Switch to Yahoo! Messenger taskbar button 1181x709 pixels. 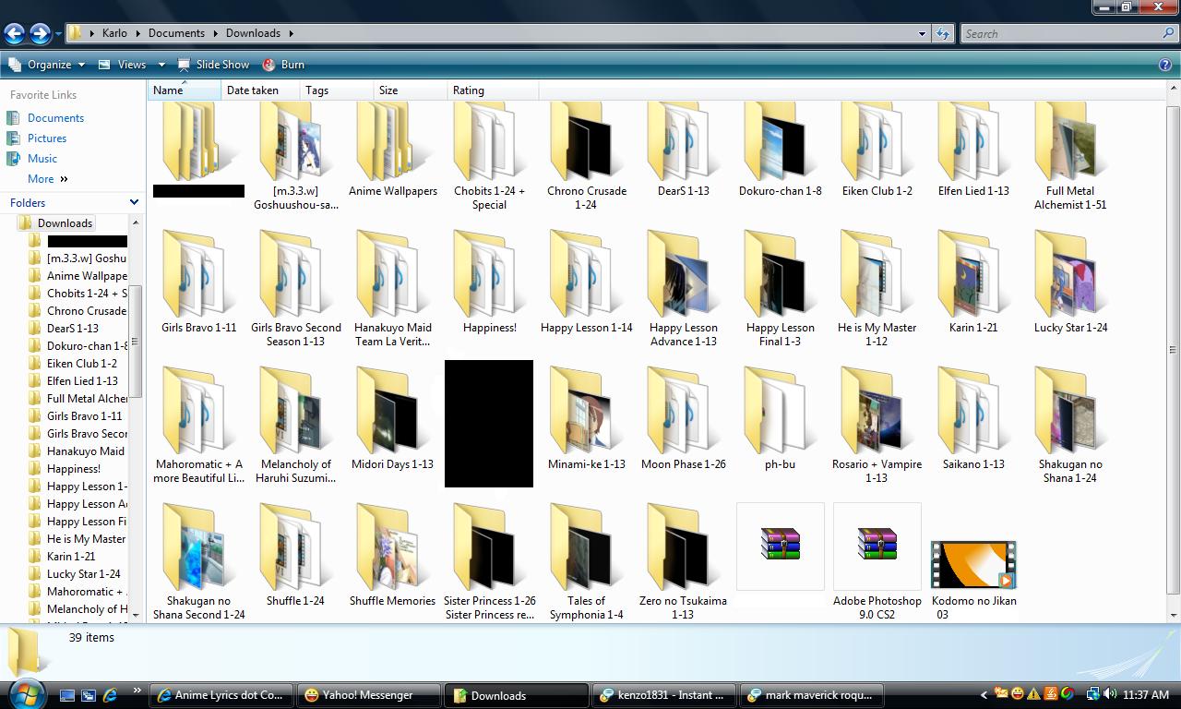[370, 695]
